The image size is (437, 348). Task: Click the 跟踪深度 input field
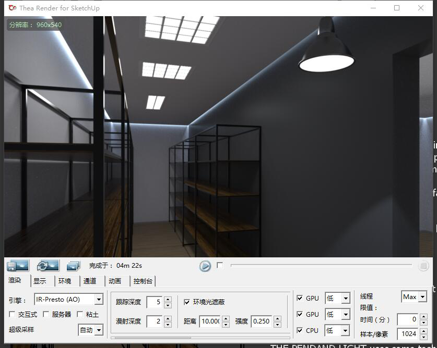click(x=155, y=302)
